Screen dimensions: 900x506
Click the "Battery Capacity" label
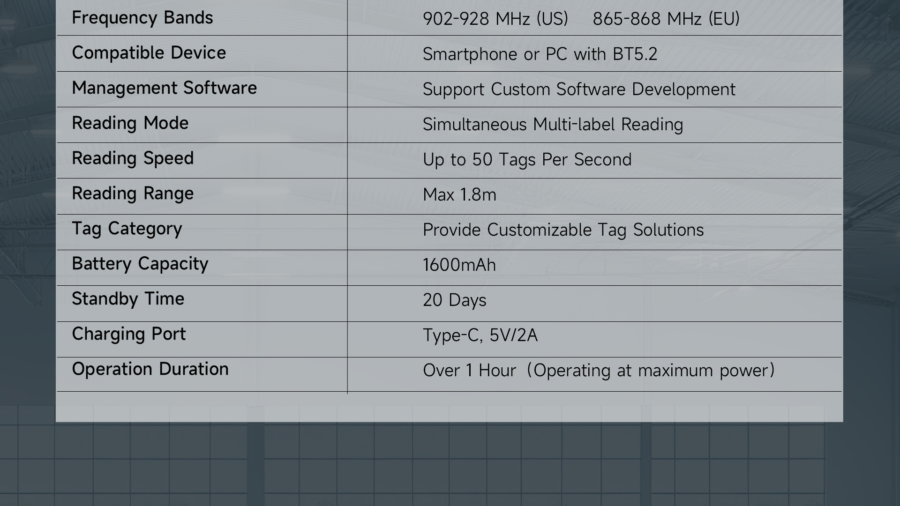coord(140,264)
